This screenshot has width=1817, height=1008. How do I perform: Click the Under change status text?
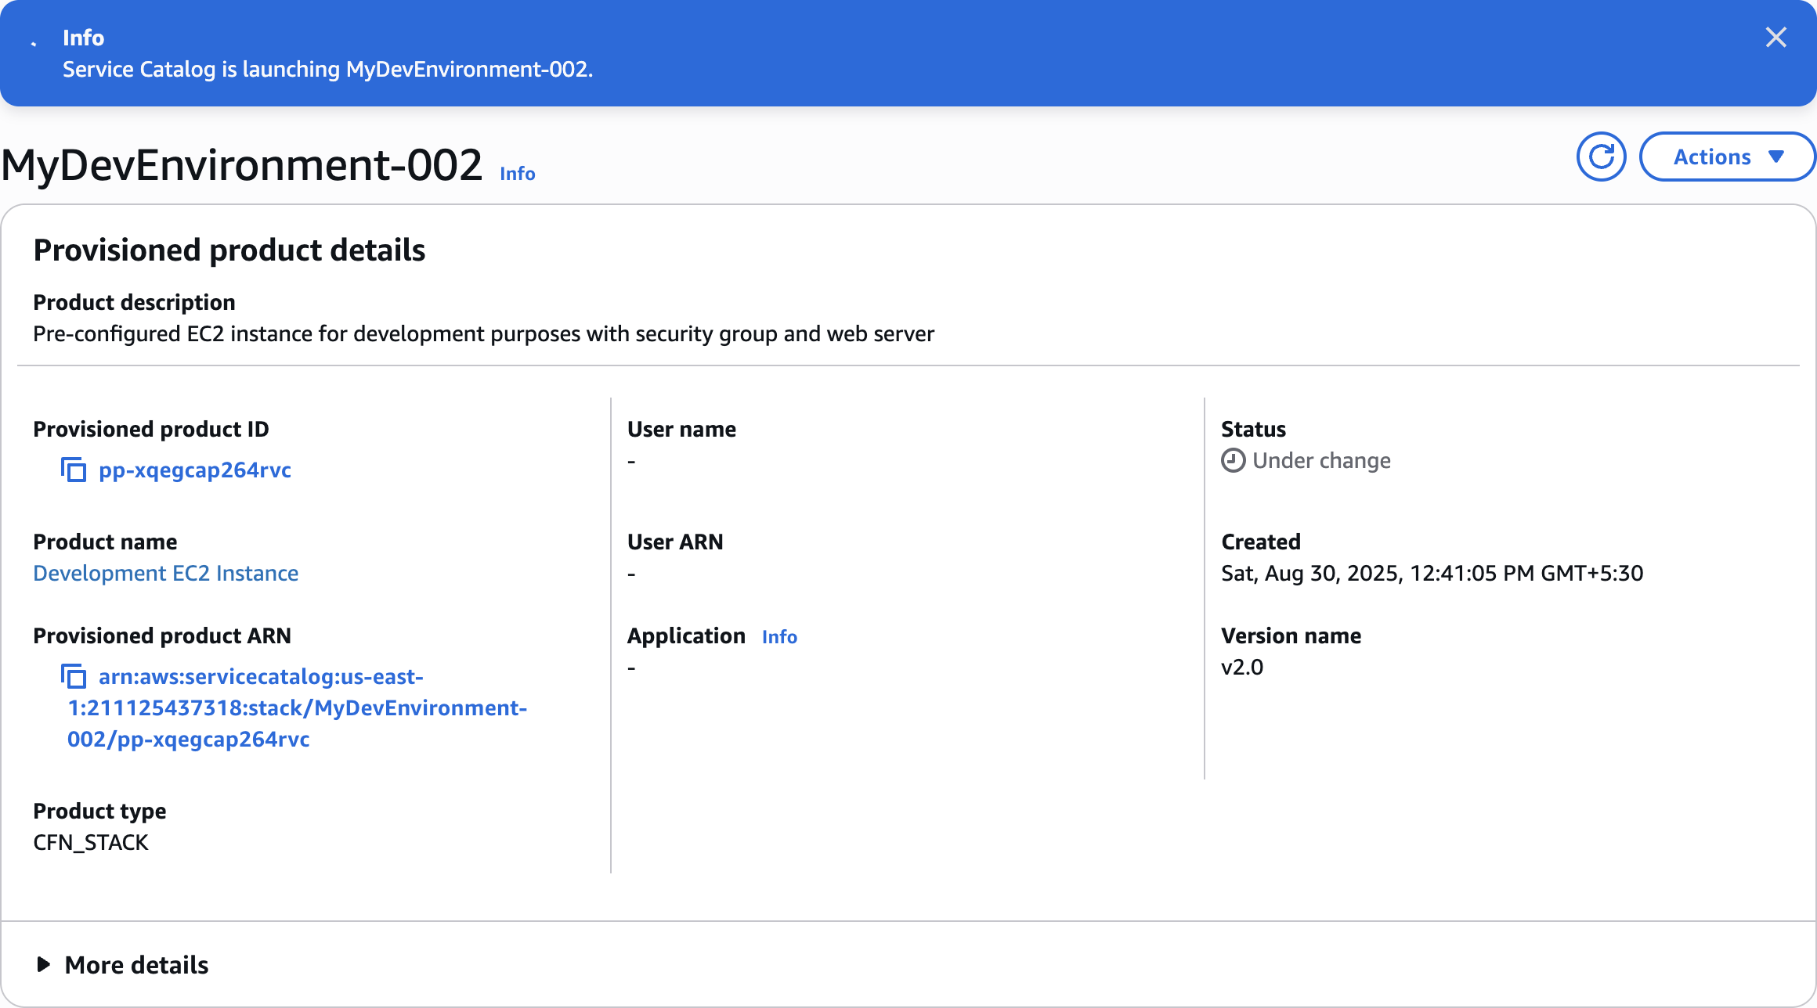click(x=1321, y=461)
